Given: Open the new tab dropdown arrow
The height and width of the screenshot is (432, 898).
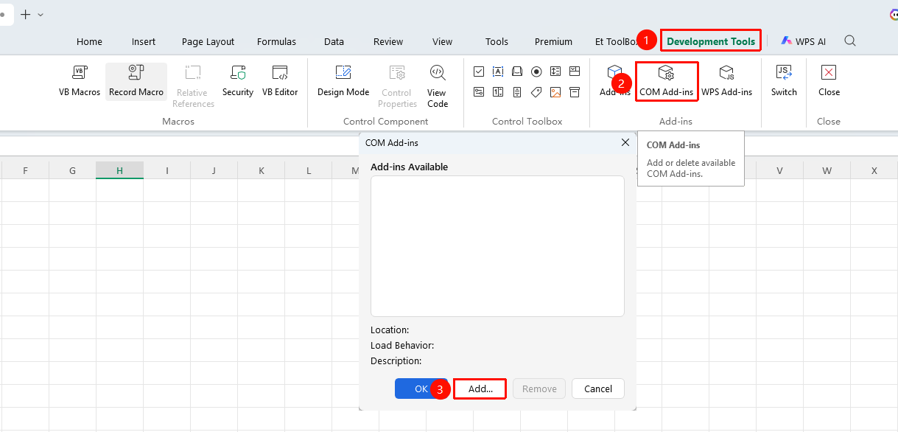Looking at the screenshot, I should click(40, 15).
